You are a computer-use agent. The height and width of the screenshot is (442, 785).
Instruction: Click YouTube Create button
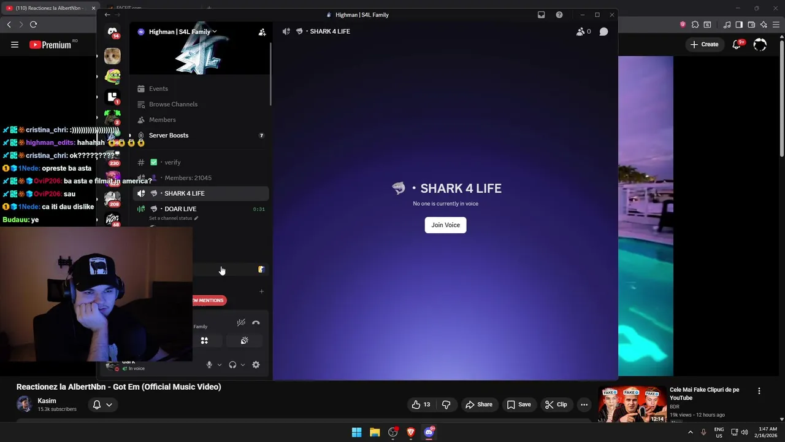tap(704, 44)
